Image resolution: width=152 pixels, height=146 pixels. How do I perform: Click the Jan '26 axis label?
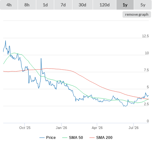[61, 128]
